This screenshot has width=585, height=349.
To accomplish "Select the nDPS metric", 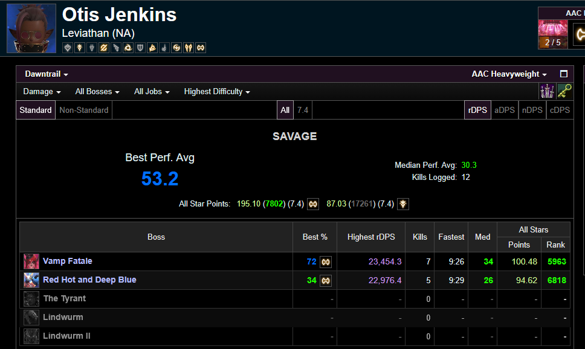I will tap(532, 110).
